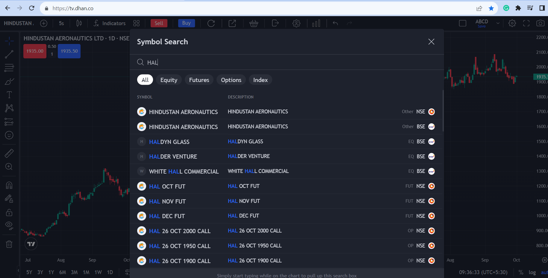548x278 pixels.
Task: Open the Indicators dialog
Action: tap(109, 23)
